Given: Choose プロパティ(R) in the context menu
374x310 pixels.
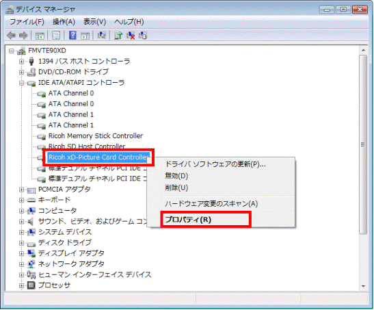Looking at the screenshot, I should (x=188, y=220).
